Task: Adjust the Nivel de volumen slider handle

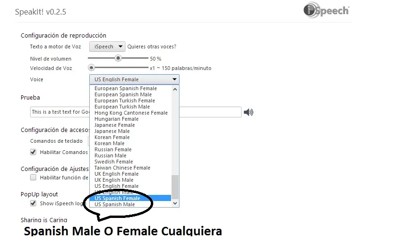Action: 118,58
